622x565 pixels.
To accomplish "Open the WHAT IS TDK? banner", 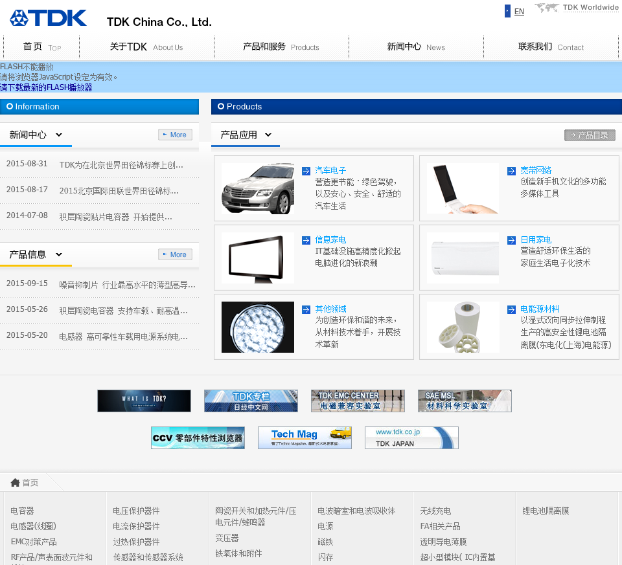I will click(144, 401).
